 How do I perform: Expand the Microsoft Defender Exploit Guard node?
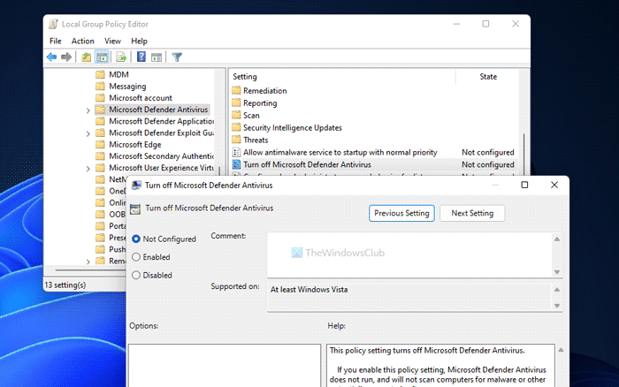(88, 133)
